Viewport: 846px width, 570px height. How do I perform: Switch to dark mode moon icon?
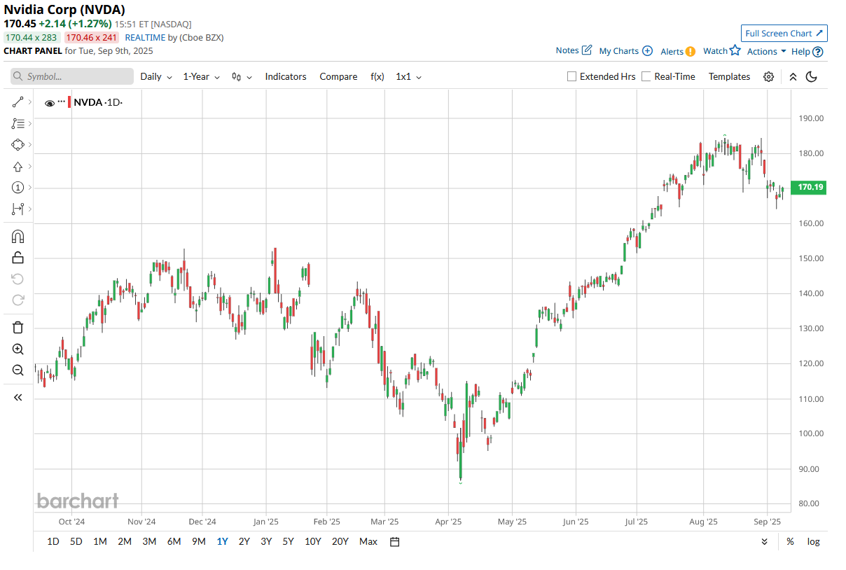812,76
